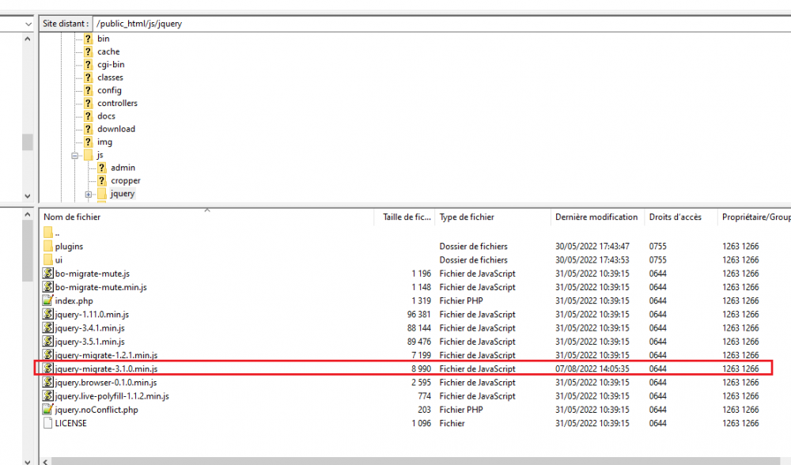Click 'Dossier de fichiers' in ui row

(473, 259)
